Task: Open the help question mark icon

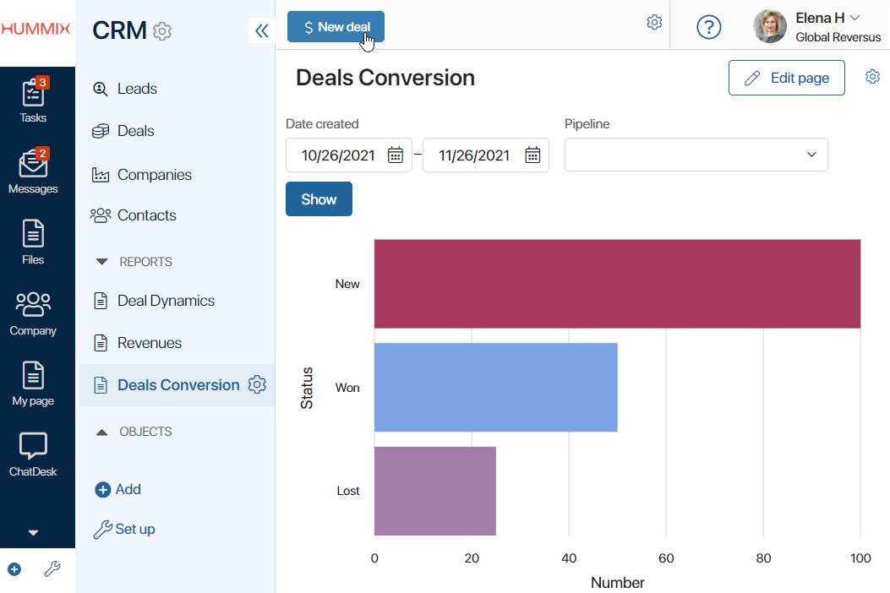Action: point(709,27)
